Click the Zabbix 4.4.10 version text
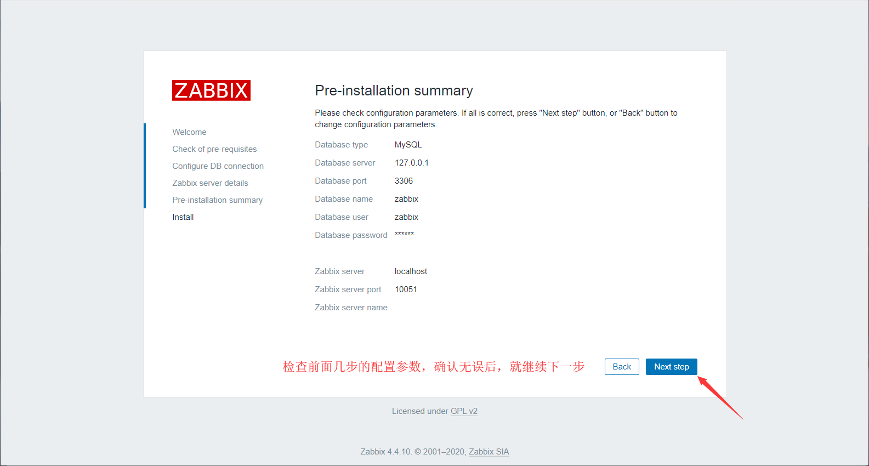869x466 pixels. (385, 452)
